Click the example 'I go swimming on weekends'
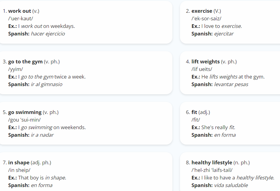 (x=52, y=127)
